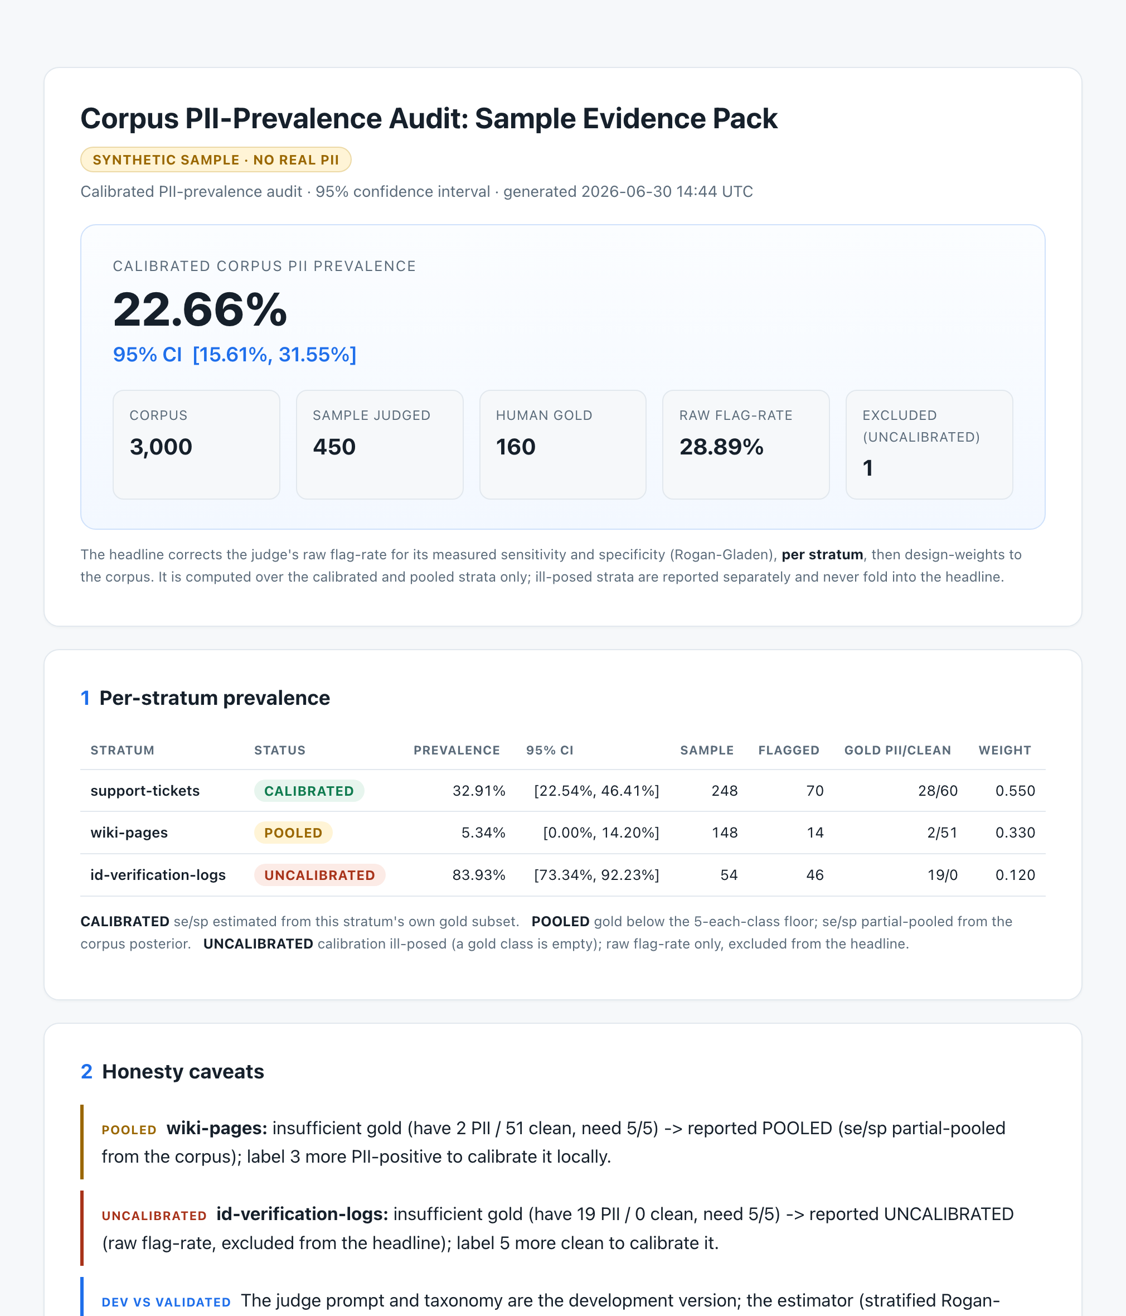This screenshot has height=1316, width=1126.
Task: Click the 'Per-stratum prevalence' section heading
Action: pyautogui.click(x=215, y=698)
